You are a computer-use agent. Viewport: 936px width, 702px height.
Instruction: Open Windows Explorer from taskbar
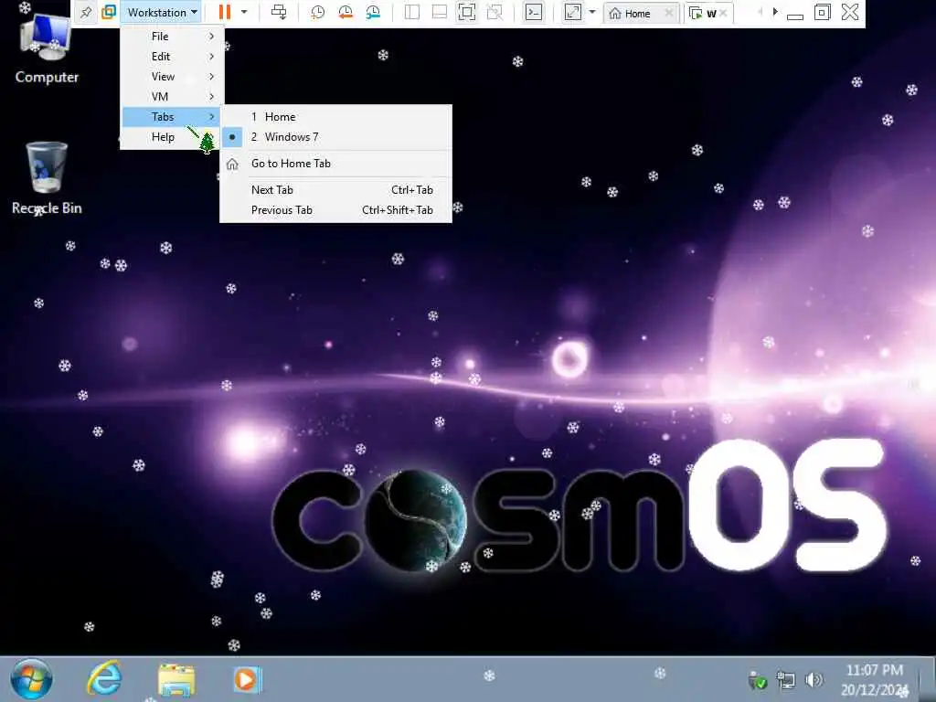pyautogui.click(x=176, y=679)
